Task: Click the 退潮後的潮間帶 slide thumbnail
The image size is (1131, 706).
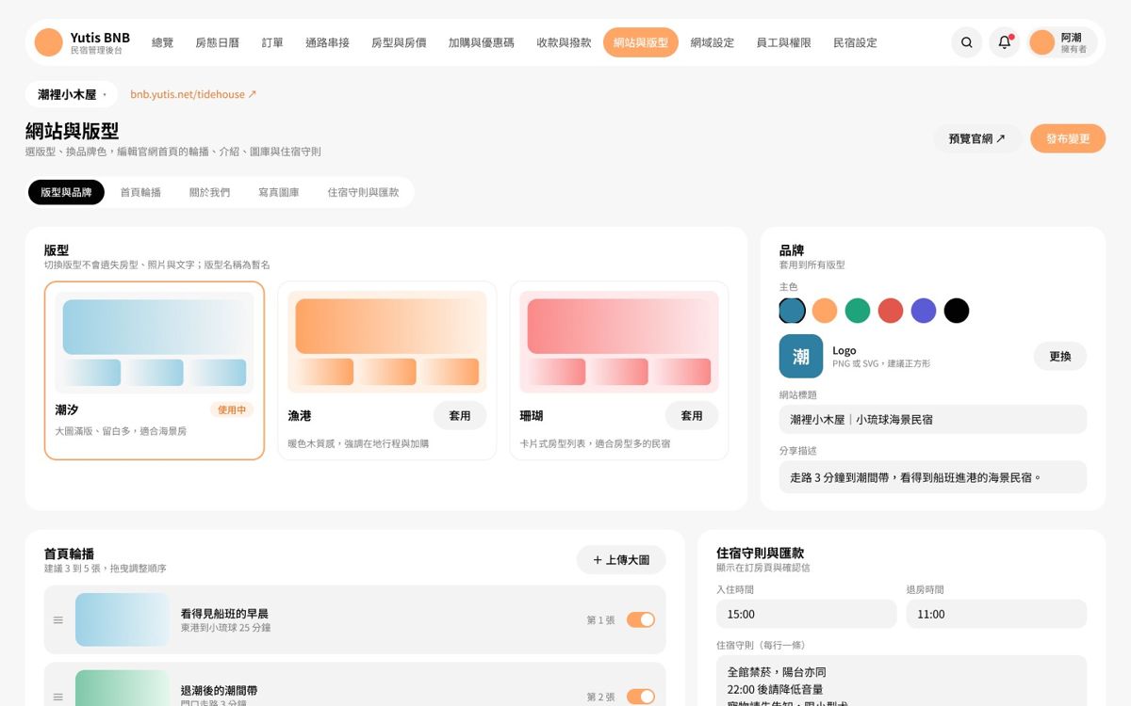Action: 123,688
